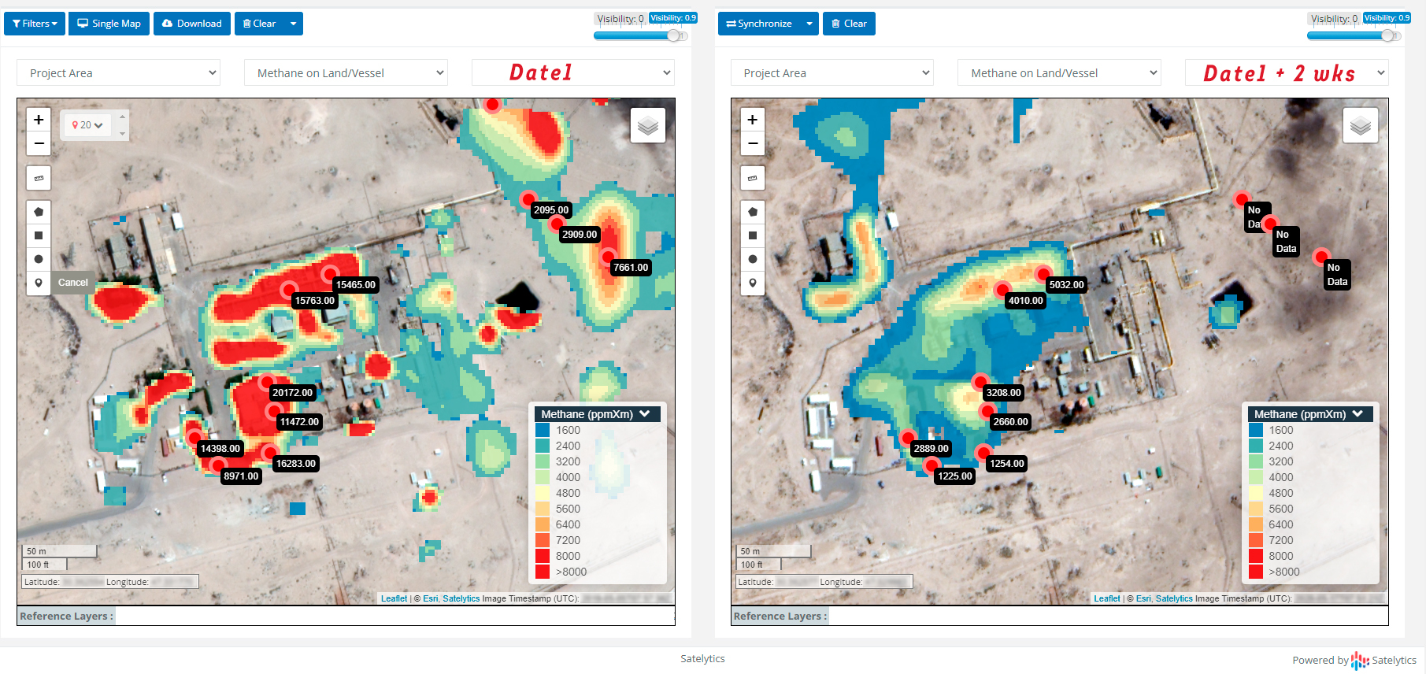Screen dimensions: 1426x674
Task: Open the Date1 date selector
Action: [x=573, y=73]
